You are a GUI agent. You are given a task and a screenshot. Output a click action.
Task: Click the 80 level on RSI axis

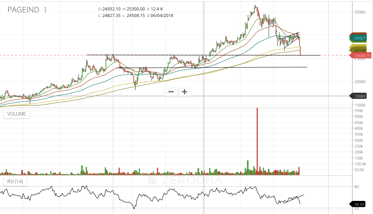(x=357, y=187)
